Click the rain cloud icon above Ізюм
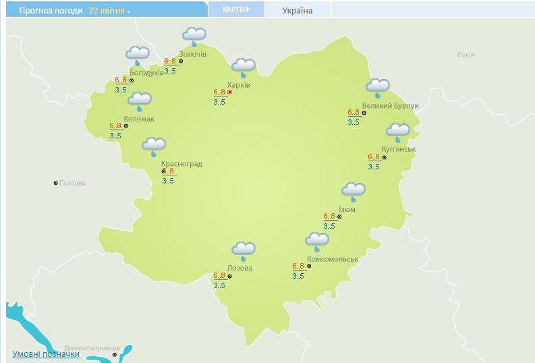This screenshot has height=363, width=535. coord(353,191)
